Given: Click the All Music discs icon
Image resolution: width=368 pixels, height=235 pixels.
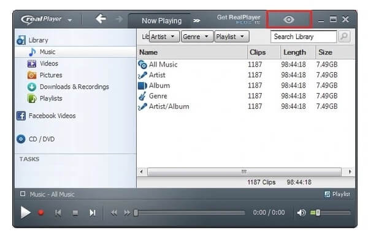Looking at the screenshot, I should 142,65.
